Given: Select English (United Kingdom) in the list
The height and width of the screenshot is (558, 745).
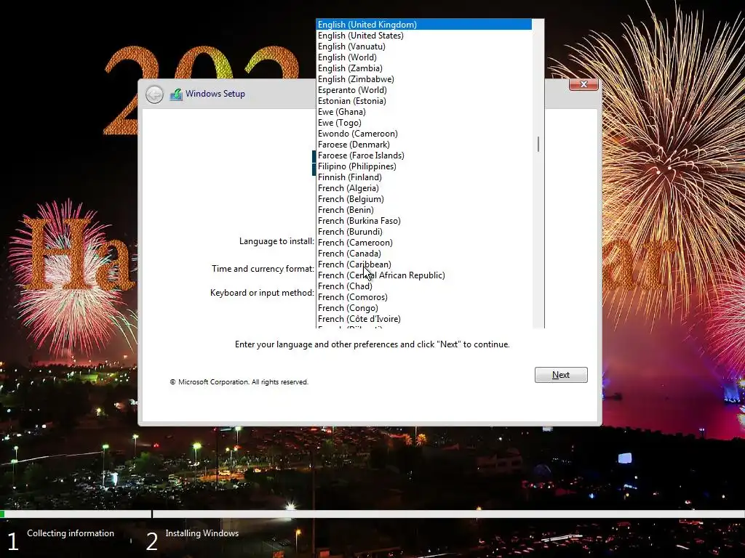Looking at the screenshot, I should (424, 24).
